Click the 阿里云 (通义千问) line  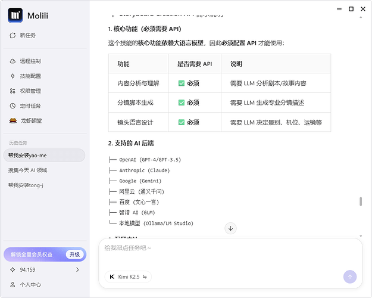(142, 191)
